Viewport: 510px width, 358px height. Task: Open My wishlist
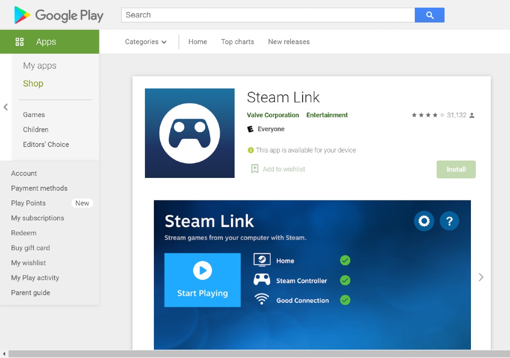[28, 263]
